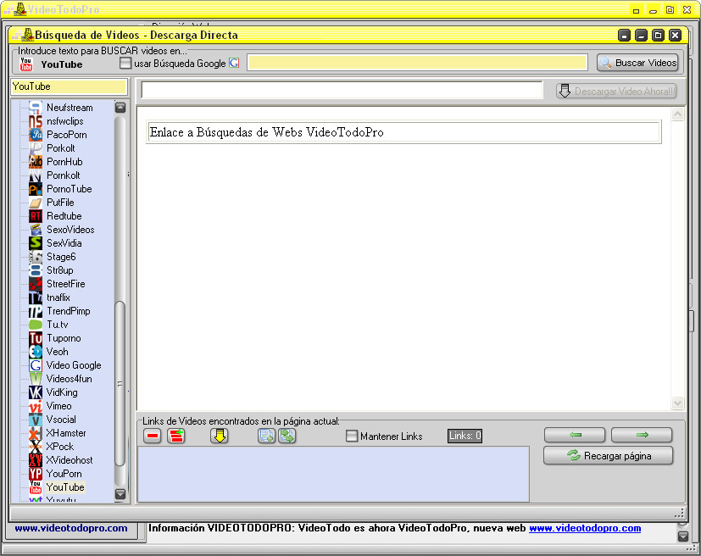Click the Vsocial site icon

pyautogui.click(x=36, y=420)
